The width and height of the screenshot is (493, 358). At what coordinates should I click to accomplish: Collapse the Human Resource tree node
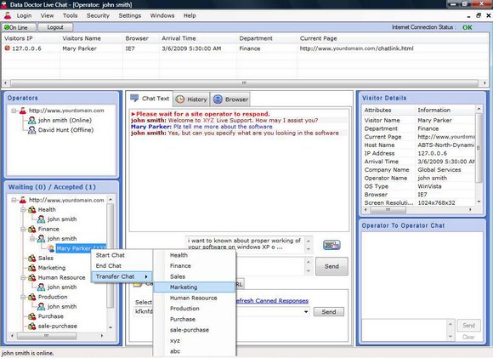click(x=23, y=277)
